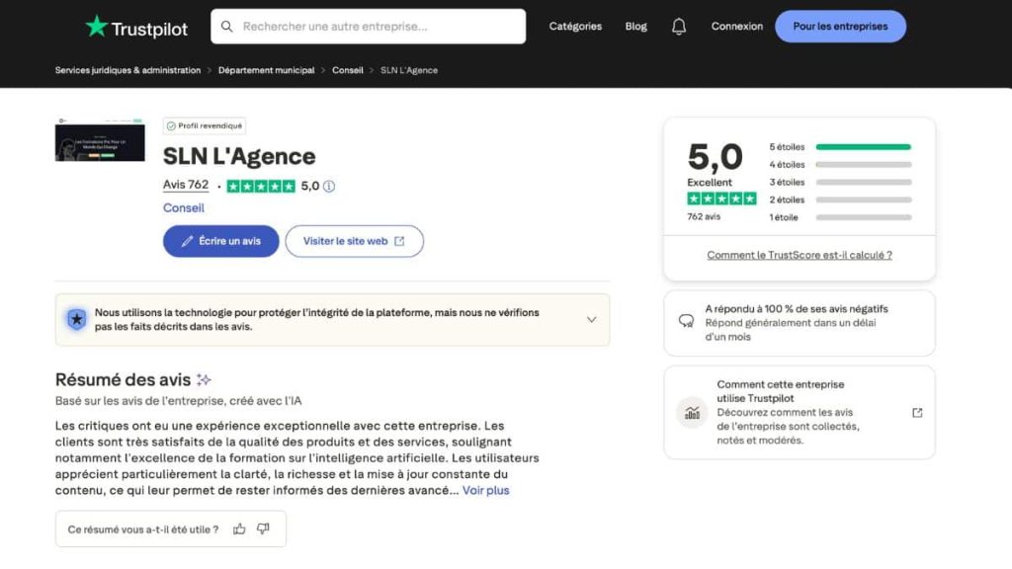Image resolution: width=1012 pixels, height=569 pixels.
Task: Open the Blog page
Action: pyautogui.click(x=635, y=27)
